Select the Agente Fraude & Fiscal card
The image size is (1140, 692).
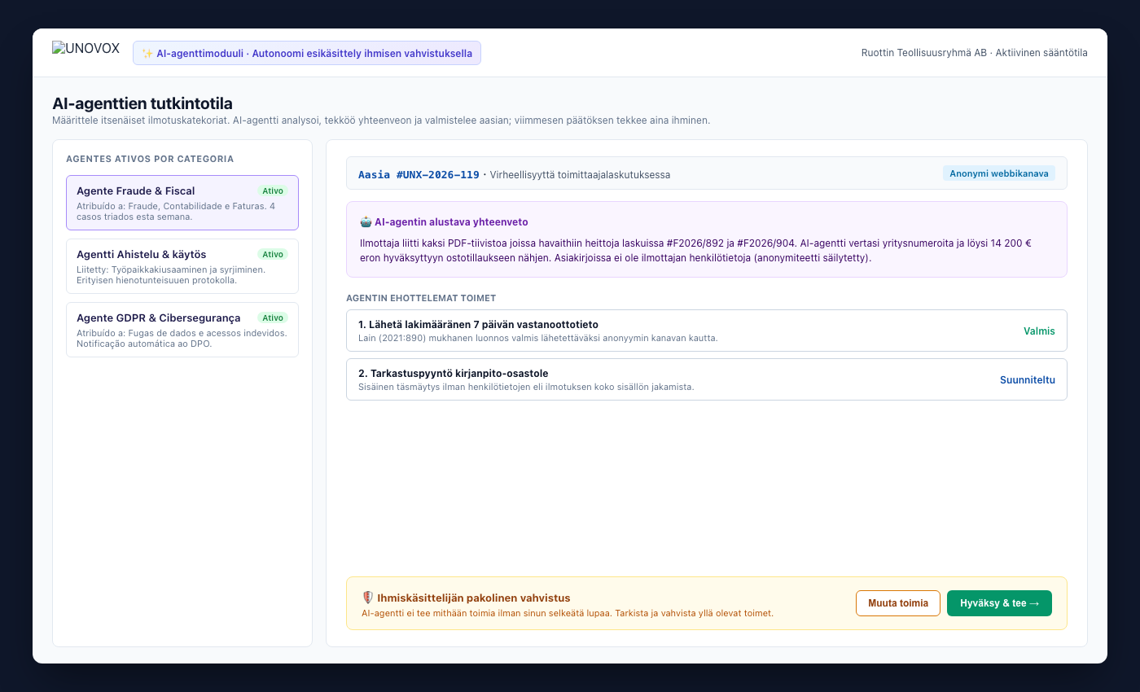[x=182, y=203]
